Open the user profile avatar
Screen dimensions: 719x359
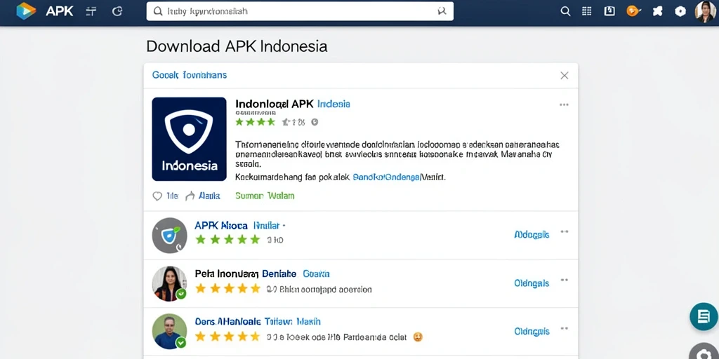click(705, 11)
